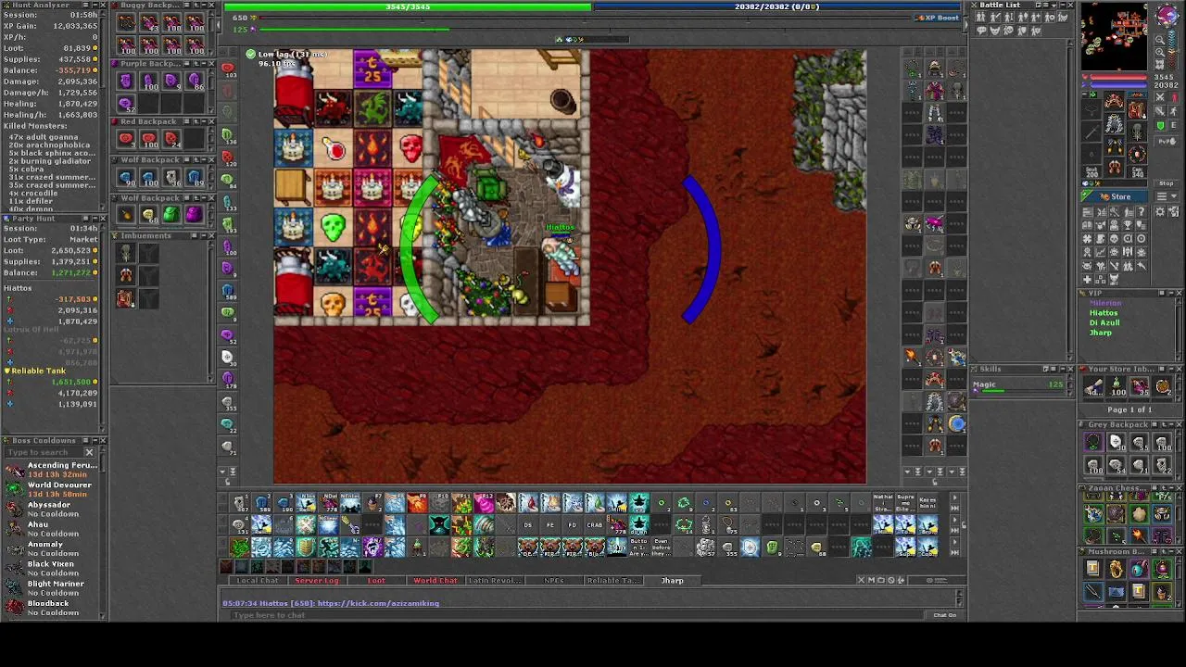This screenshot has width=1186, height=667.
Task: Trigger the FD action bar hotkey
Action: pos(572,525)
